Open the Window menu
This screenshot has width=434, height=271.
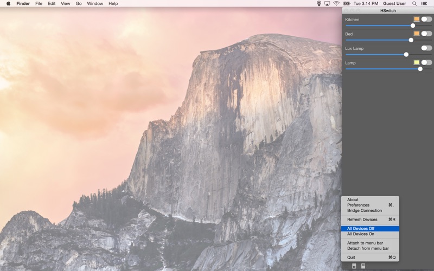(95, 4)
